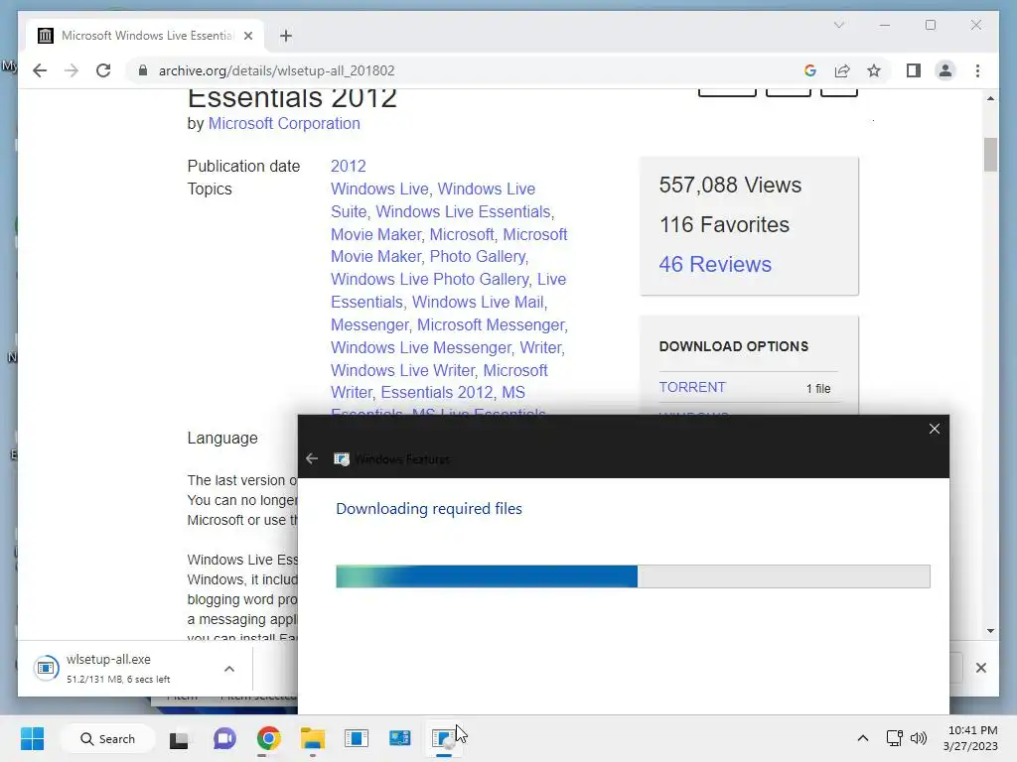
Task: Open the Windows Live Essentials topic link
Action: pos(463,211)
